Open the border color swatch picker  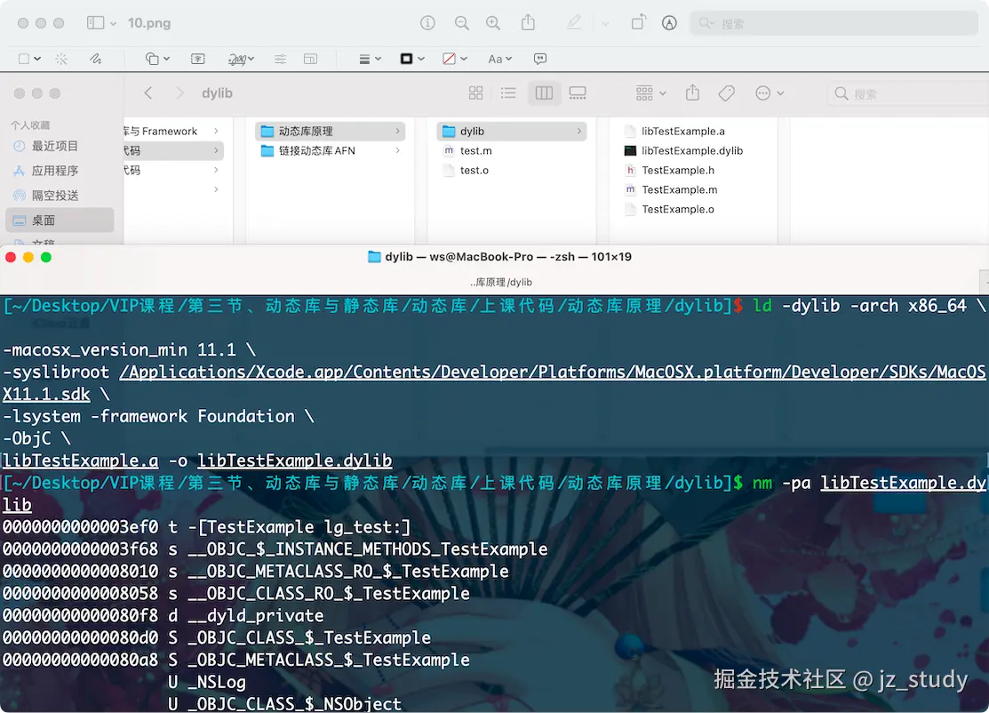coord(412,59)
